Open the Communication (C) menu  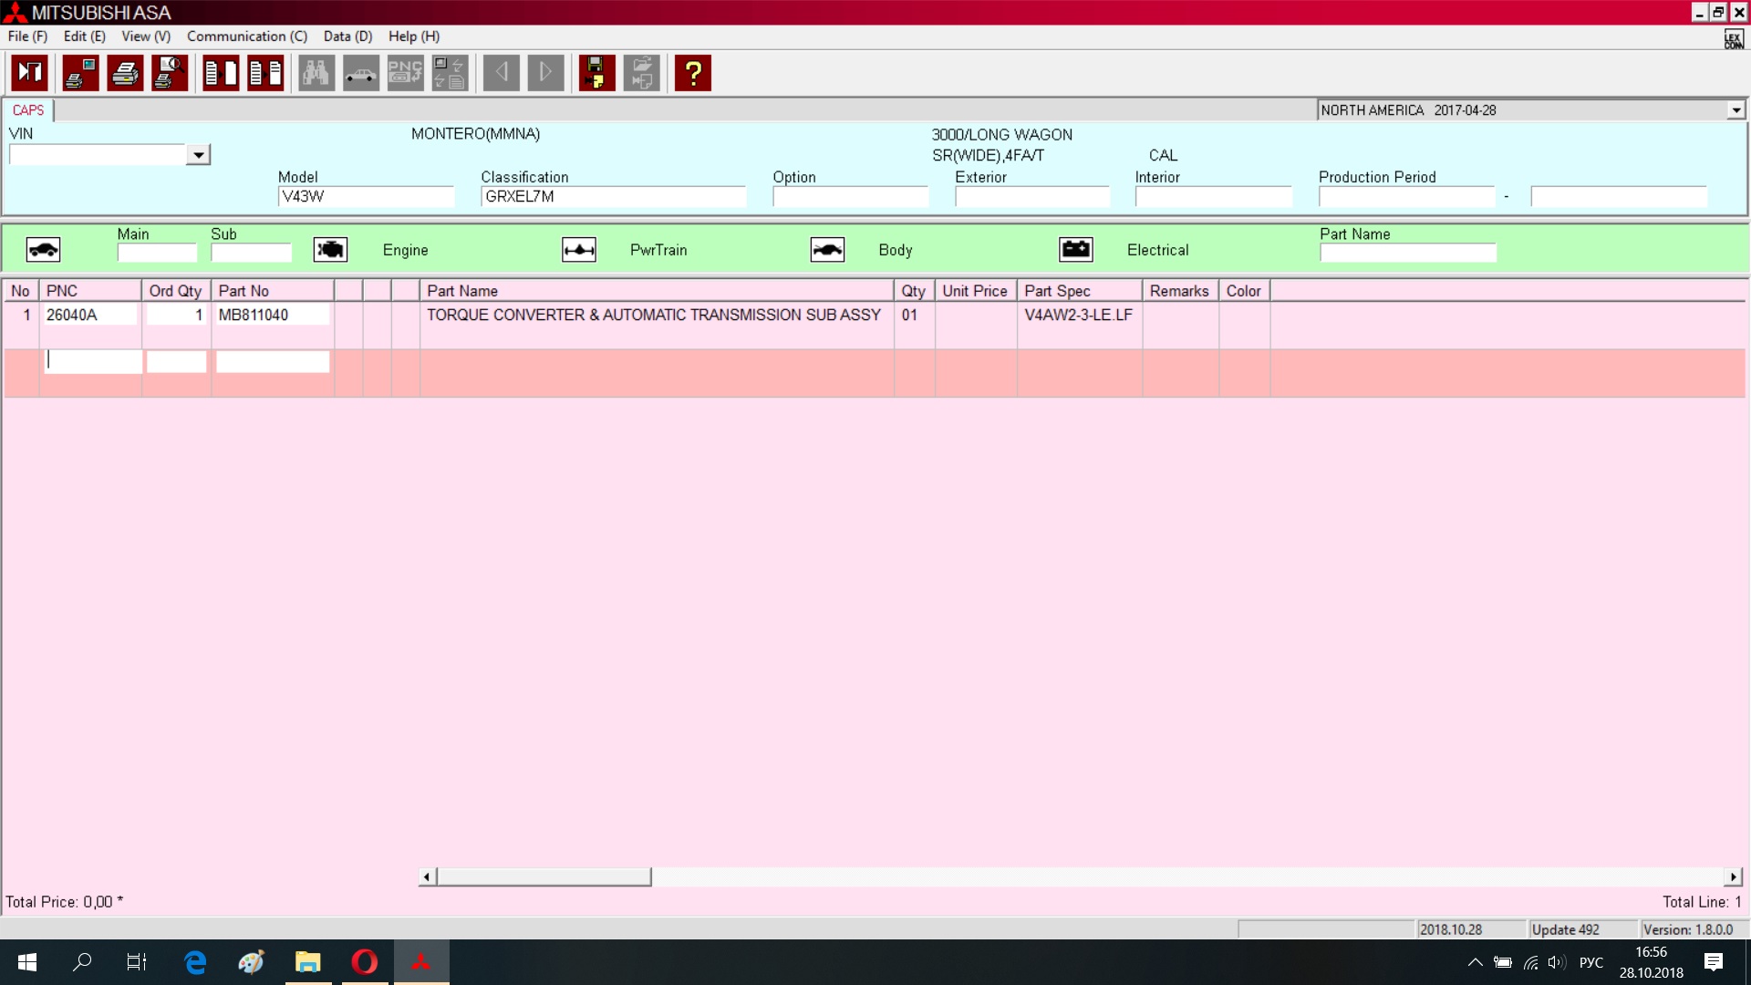[x=246, y=36]
